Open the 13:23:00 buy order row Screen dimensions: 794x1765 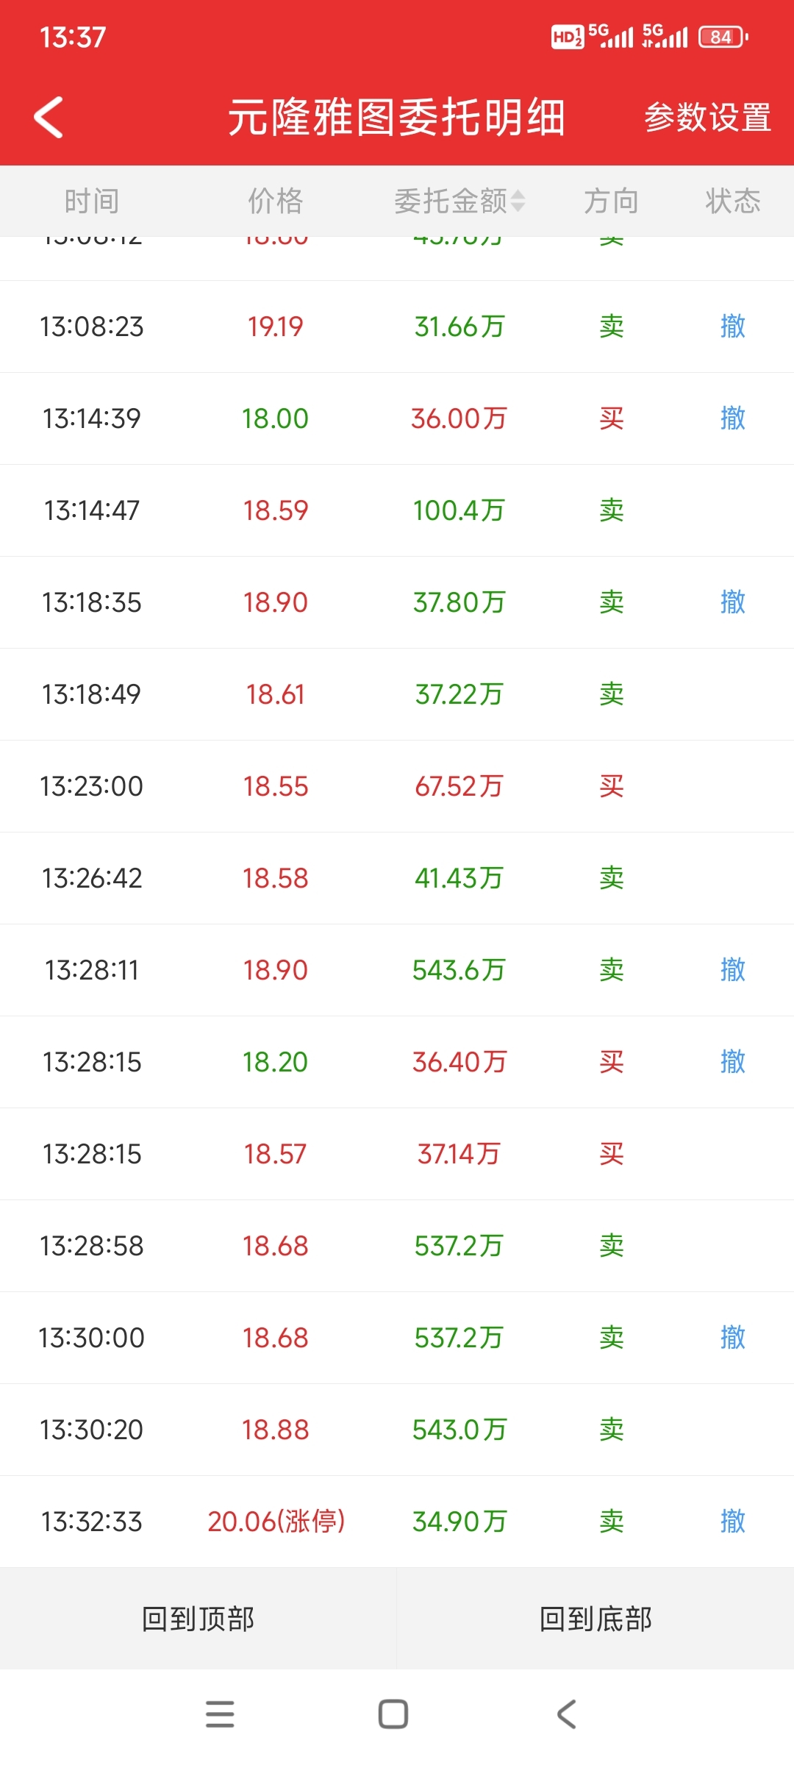[x=397, y=786]
